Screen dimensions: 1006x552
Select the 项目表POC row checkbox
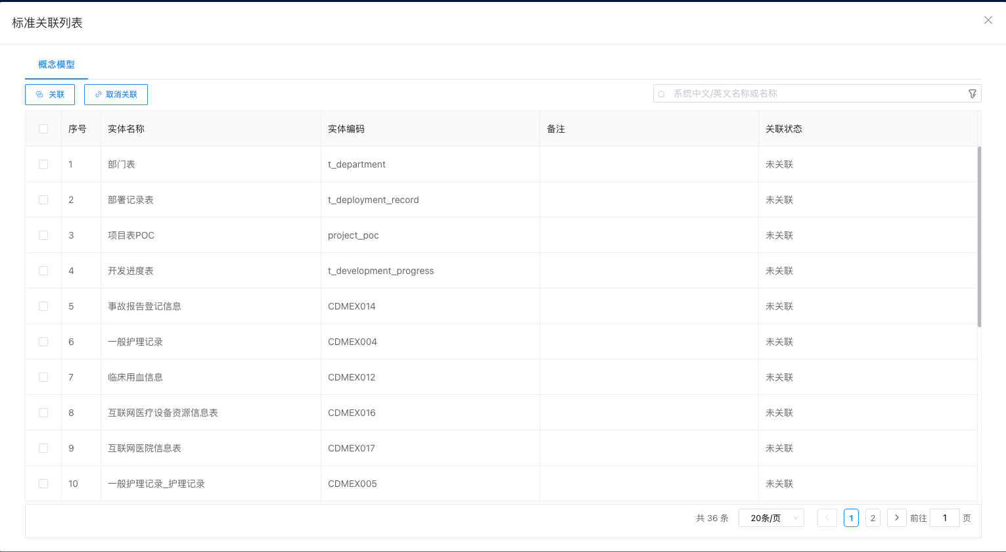tap(43, 235)
